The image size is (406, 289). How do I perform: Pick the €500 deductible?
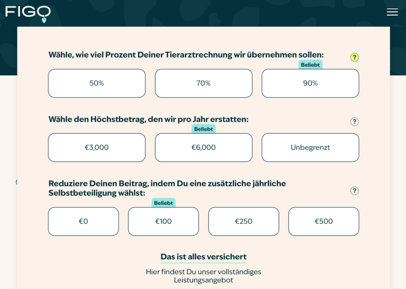click(324, 221)
